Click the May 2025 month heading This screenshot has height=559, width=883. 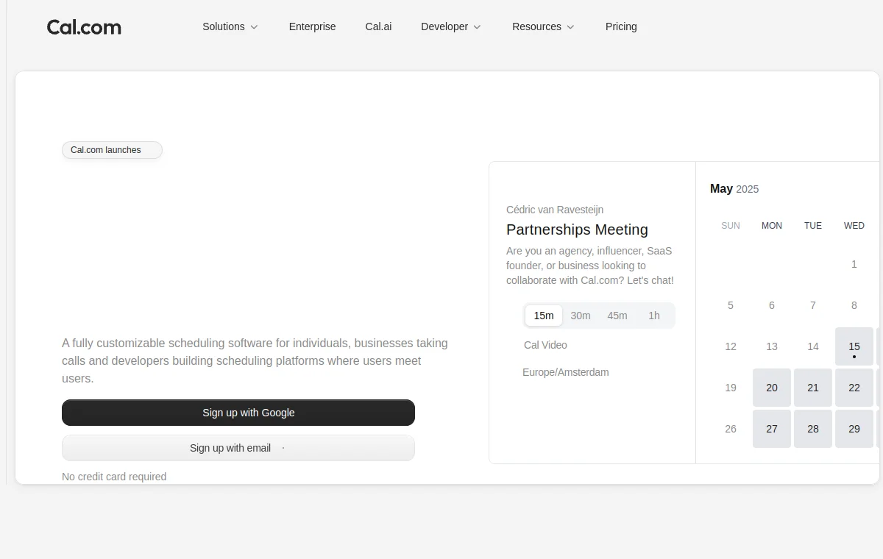pos(734,189)
